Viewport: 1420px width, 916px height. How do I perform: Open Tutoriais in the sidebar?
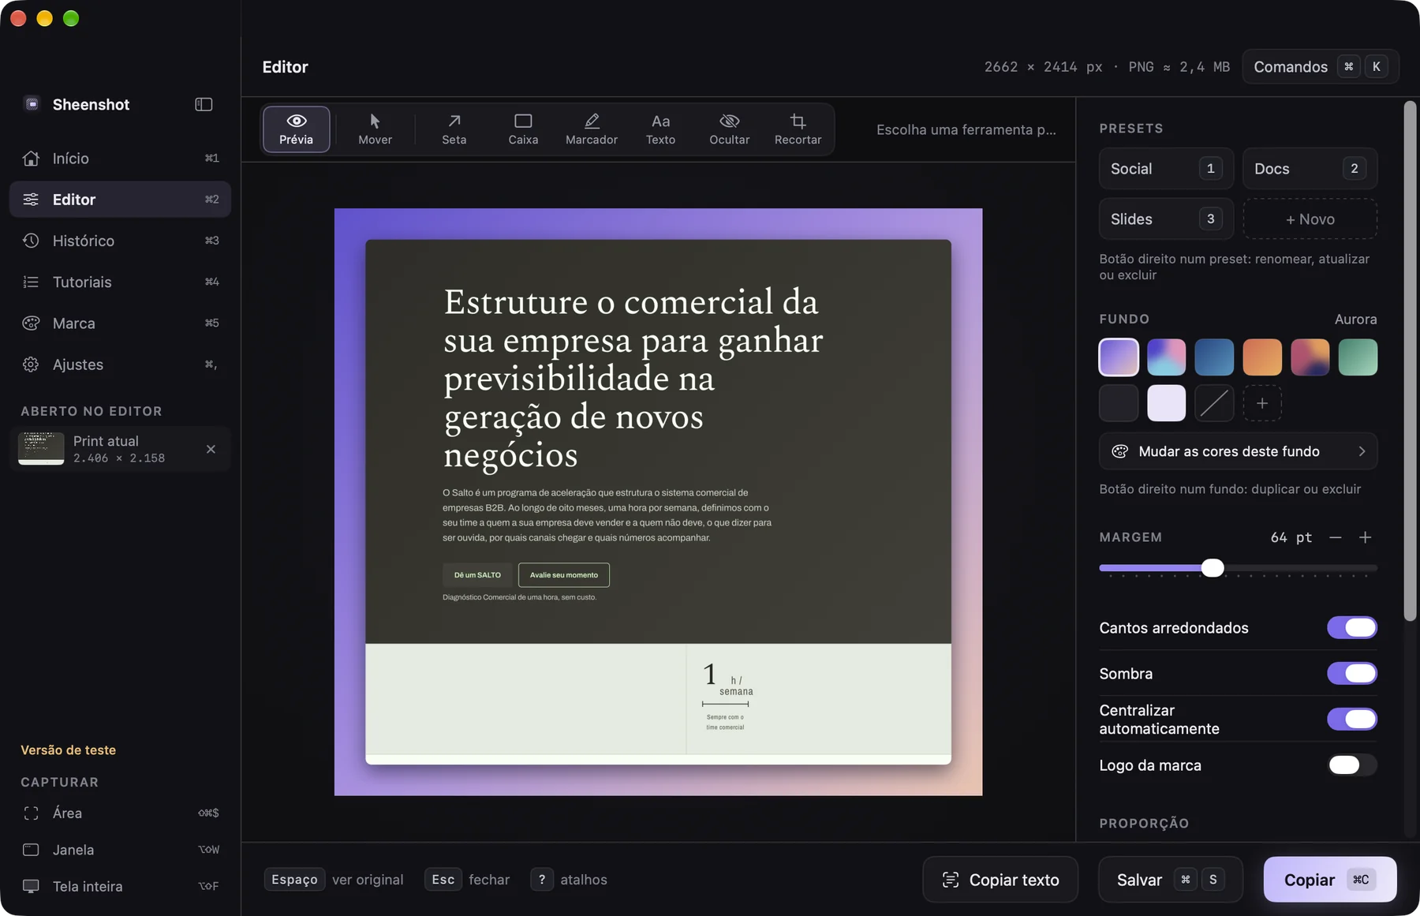(120, 282)
